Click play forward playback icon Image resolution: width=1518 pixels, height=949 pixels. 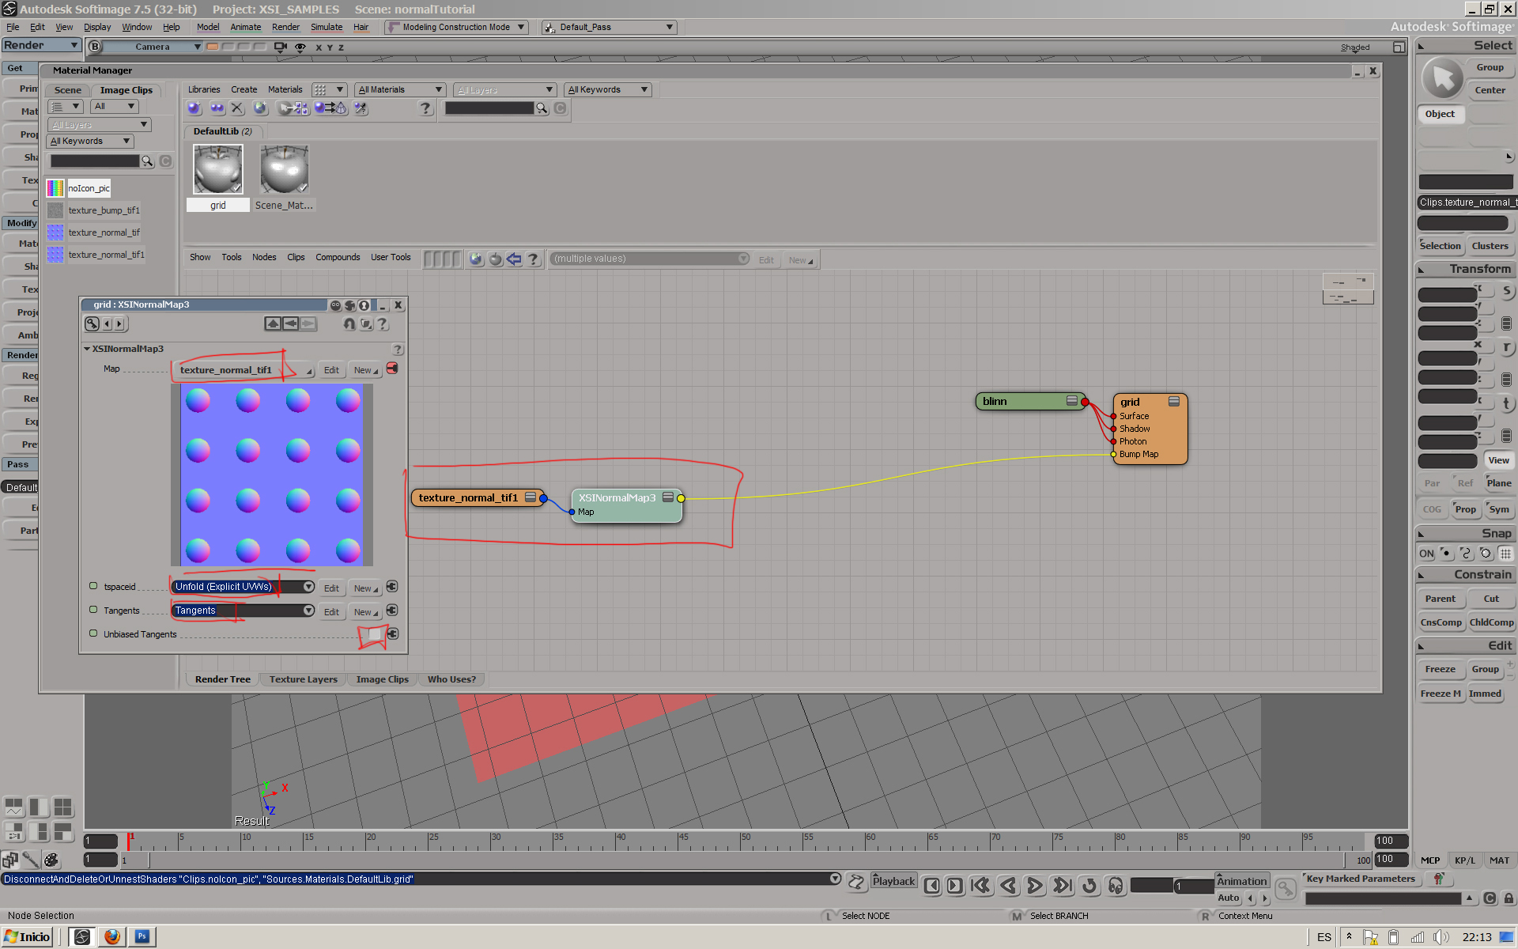(x=1034, y=886)
